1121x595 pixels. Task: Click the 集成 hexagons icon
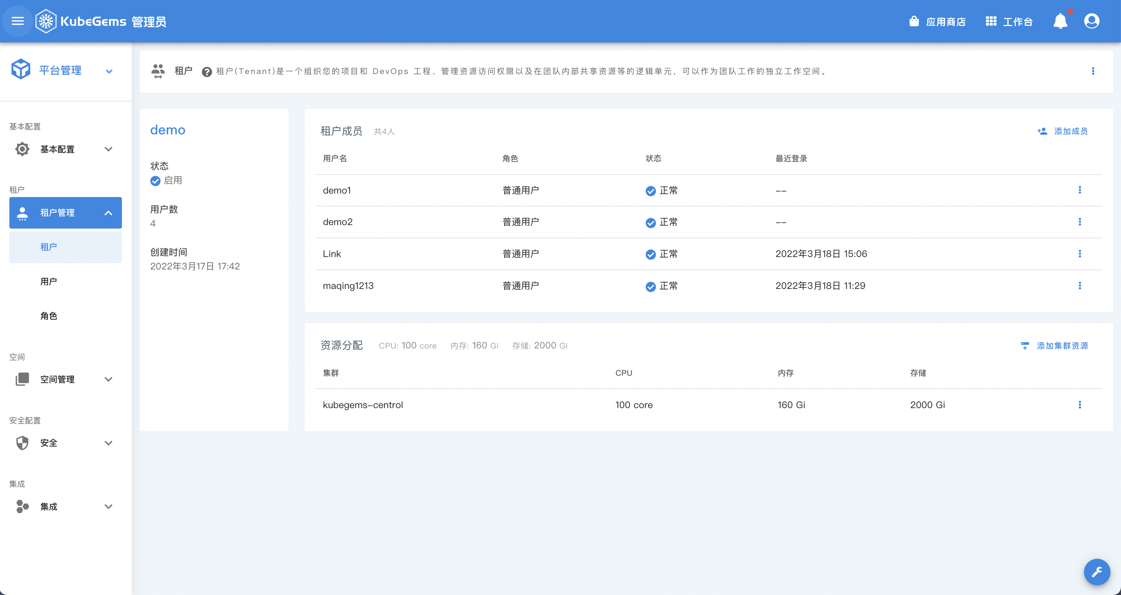pyautogui.click(x=22, y=506)
